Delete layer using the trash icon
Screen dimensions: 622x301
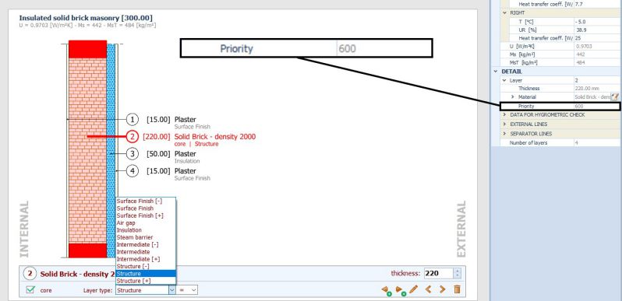457,289
